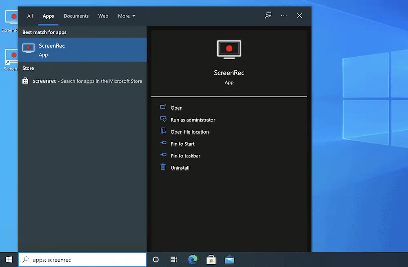Close the search panel with X
This screenshot has width=408, height=267.
tap(299, 16)
